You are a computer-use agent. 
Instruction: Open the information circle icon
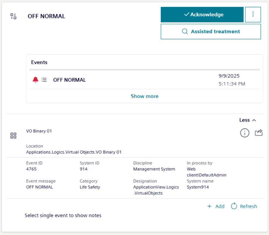pos(245,133)
